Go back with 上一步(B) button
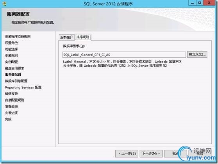 [127, 153]
